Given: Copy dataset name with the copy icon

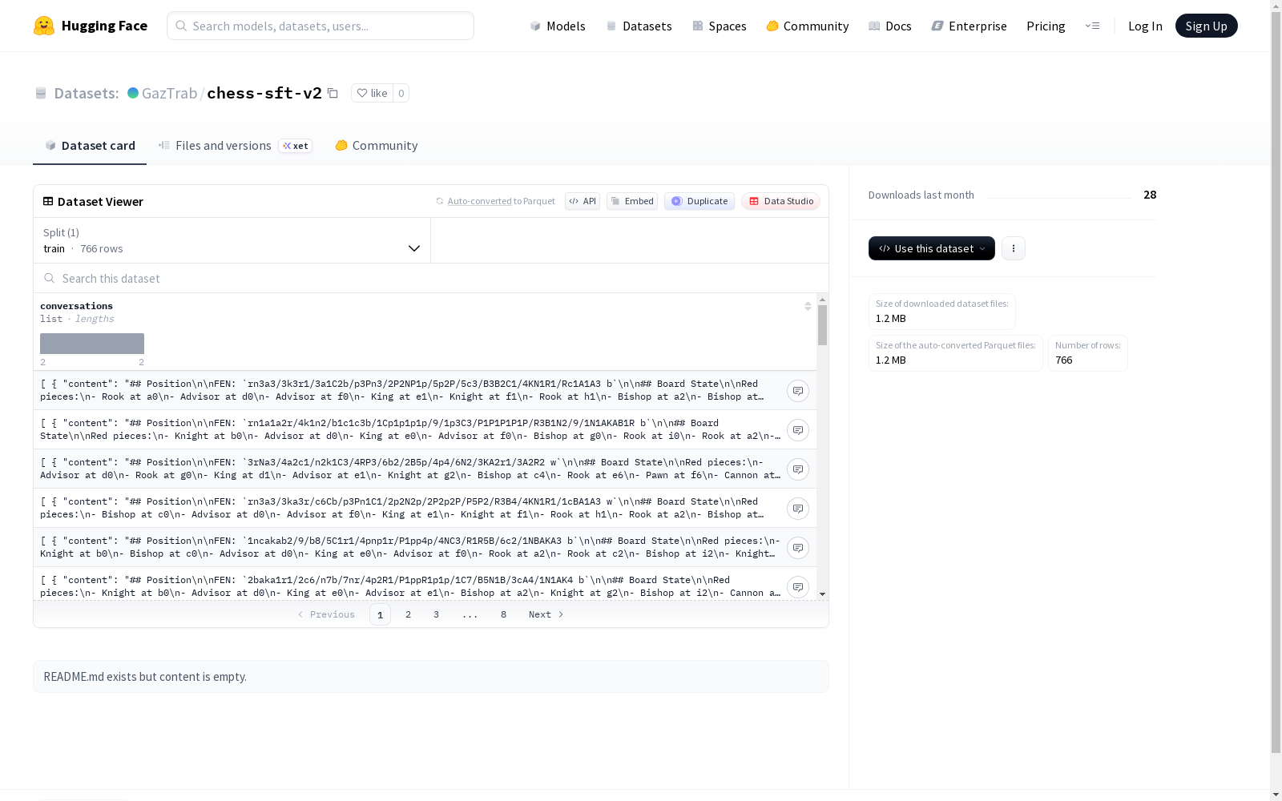Looking at the screenshot, I should pyautogui.click(x=333, y=93).
